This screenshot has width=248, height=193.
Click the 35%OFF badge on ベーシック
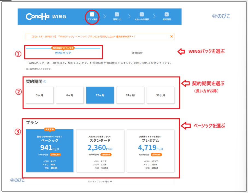coord(55,154)
